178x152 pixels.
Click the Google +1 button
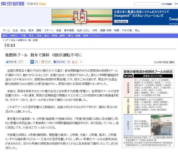pos(75,62)
